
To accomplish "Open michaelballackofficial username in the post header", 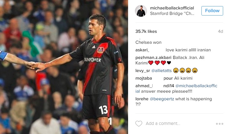I will [x=173, y=8].
